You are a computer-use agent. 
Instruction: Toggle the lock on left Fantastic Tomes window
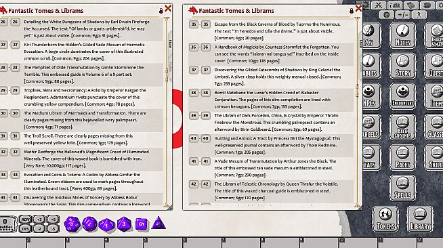coord(161,11)
